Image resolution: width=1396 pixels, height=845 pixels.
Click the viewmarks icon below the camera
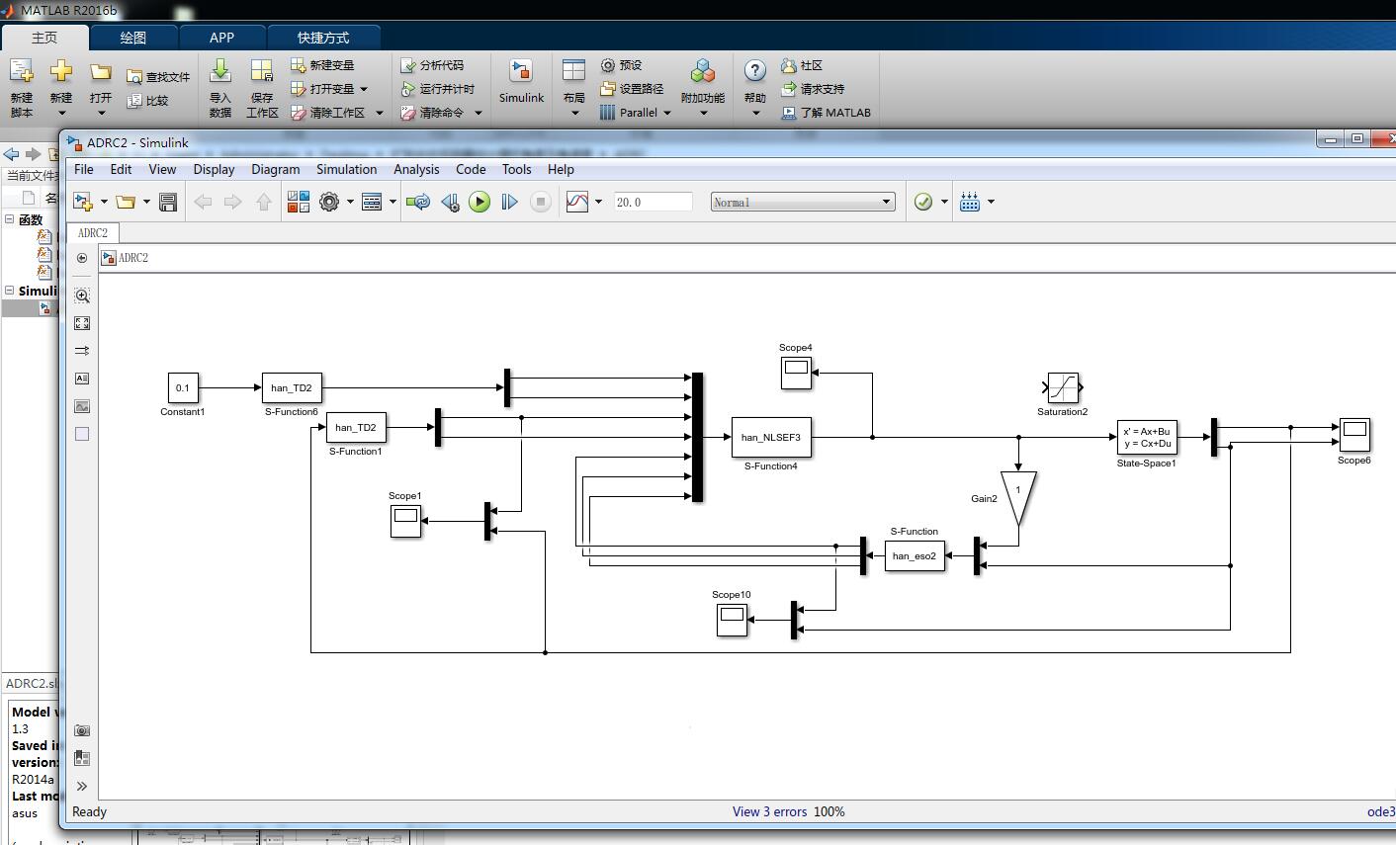click(82, 758)
